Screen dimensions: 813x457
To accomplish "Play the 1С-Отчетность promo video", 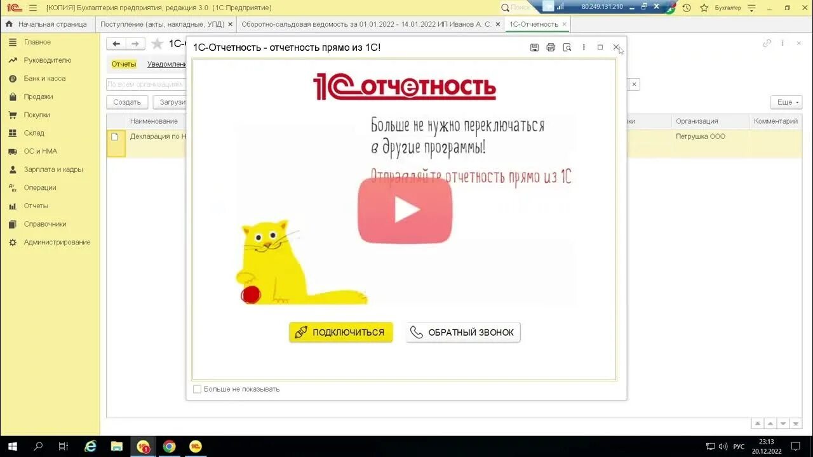I will pyautogui.click(x=405, y=211).
